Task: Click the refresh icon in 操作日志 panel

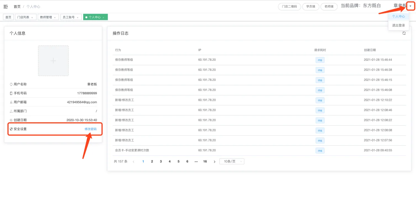Action: pos(404,33)
